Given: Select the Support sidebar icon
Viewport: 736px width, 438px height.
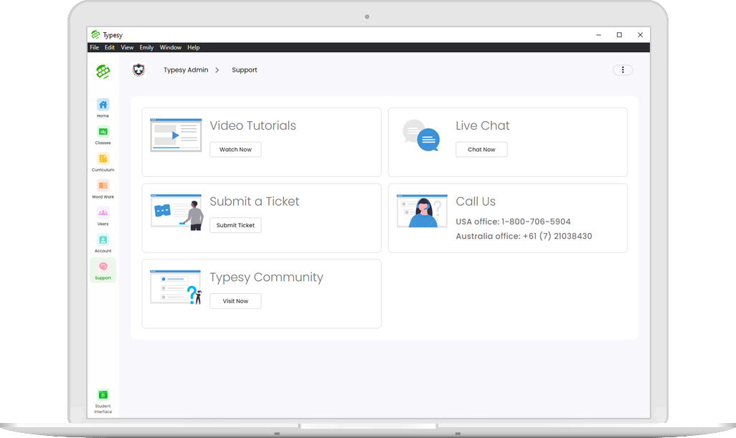Looking at the screenshot, I should coord(103,267).
